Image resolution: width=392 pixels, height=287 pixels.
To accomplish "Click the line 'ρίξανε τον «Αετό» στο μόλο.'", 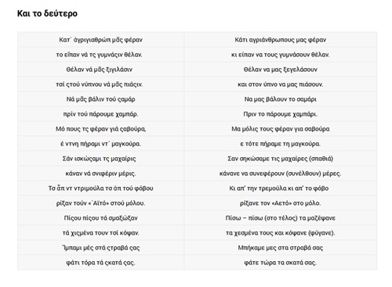I will coord(281,203).
